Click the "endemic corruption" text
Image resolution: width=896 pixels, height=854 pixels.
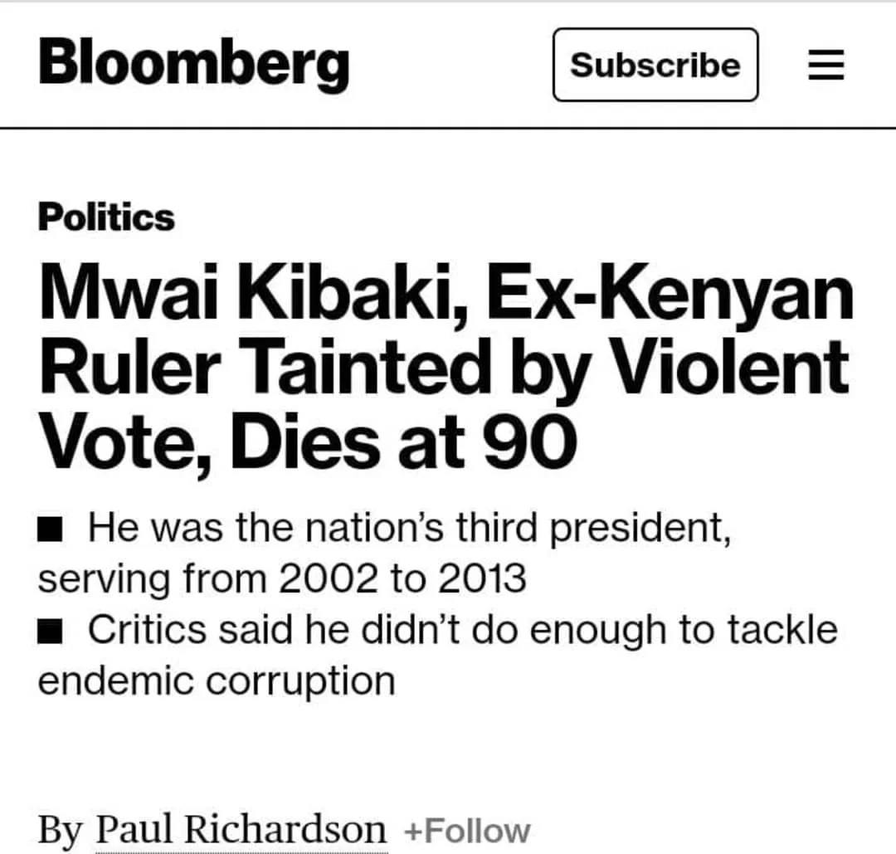click(217, 681)
